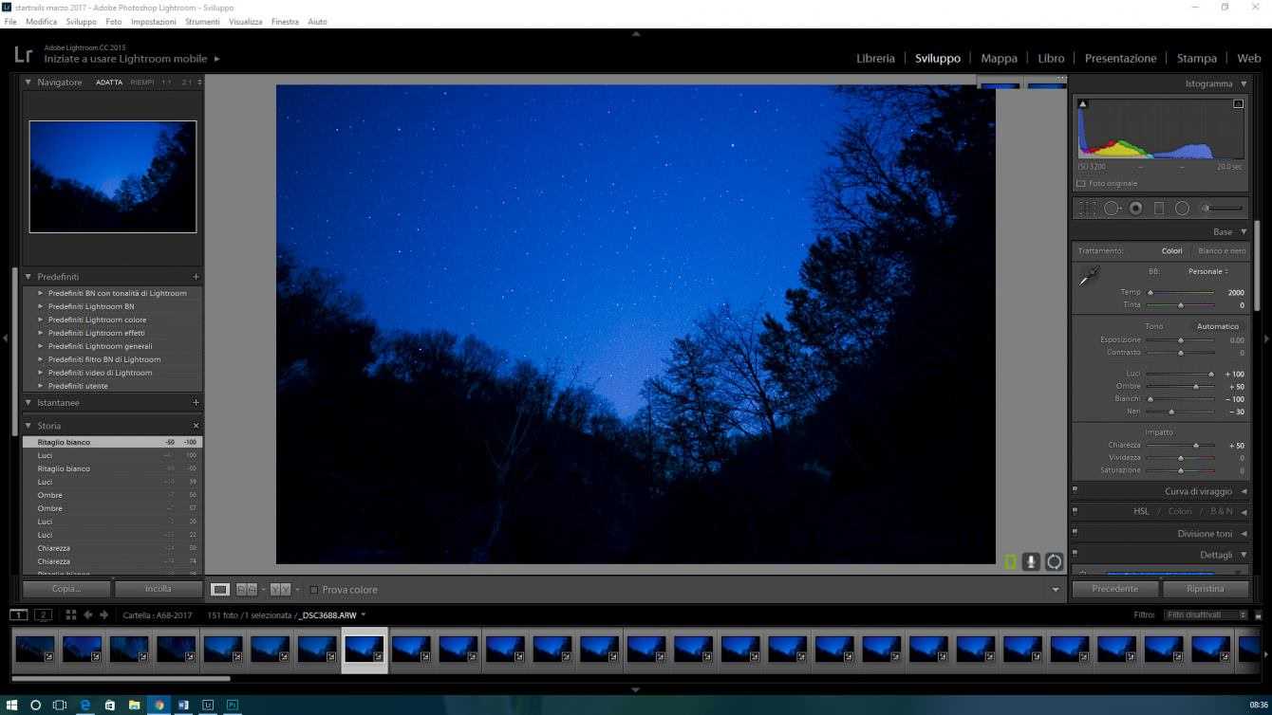Toggle the highlight clipping indicator in histogram
Image resolution: width=1272 pixels, height=715 pixels.
pos(1238,104)
